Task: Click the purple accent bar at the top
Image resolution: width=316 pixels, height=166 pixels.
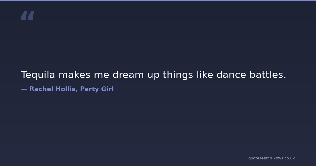Action: point(158,1)
